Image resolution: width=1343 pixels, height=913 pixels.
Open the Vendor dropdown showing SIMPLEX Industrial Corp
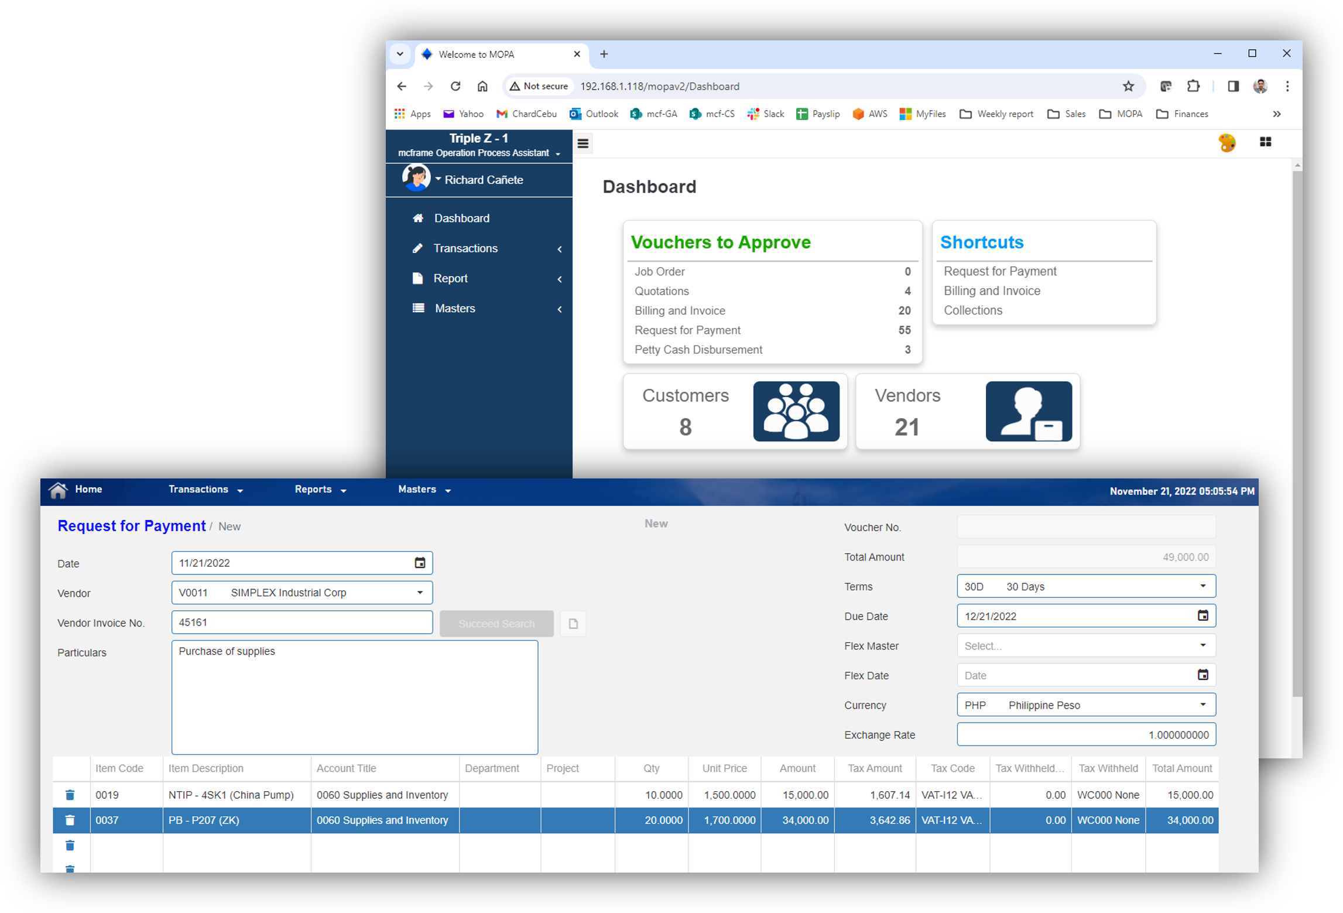[302, 592]
